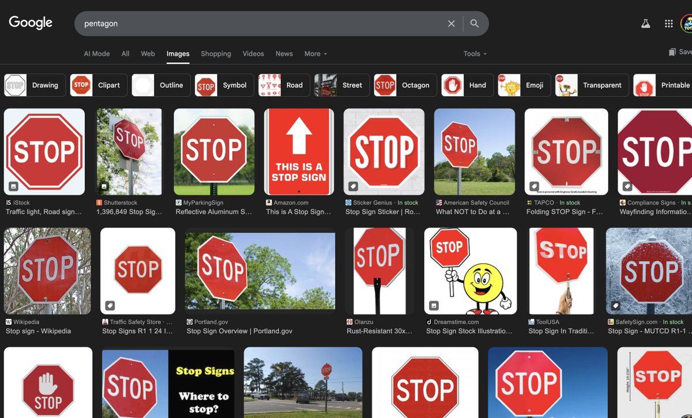
Task: Click the SafetySign.com source favicon
Action: pos(611,322)
